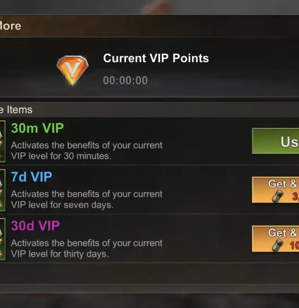299x308 pixels.
Task: Click the thirty days benefit description
Action: click(x=87, y=248)
